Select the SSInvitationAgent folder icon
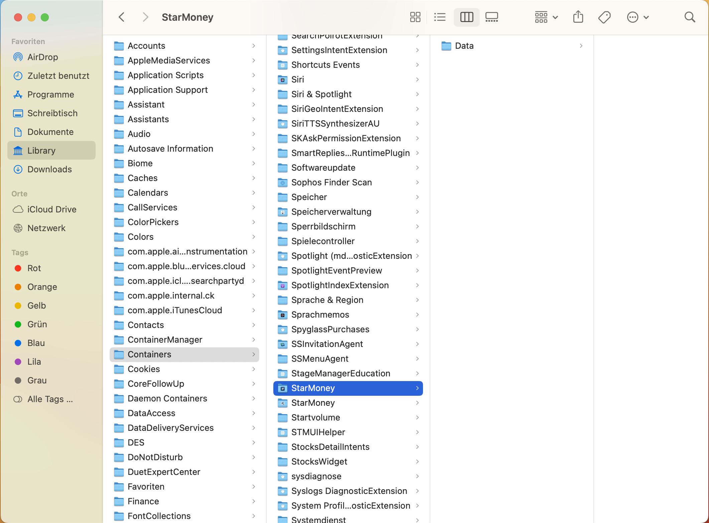709x523 pixels. [283, 344]
